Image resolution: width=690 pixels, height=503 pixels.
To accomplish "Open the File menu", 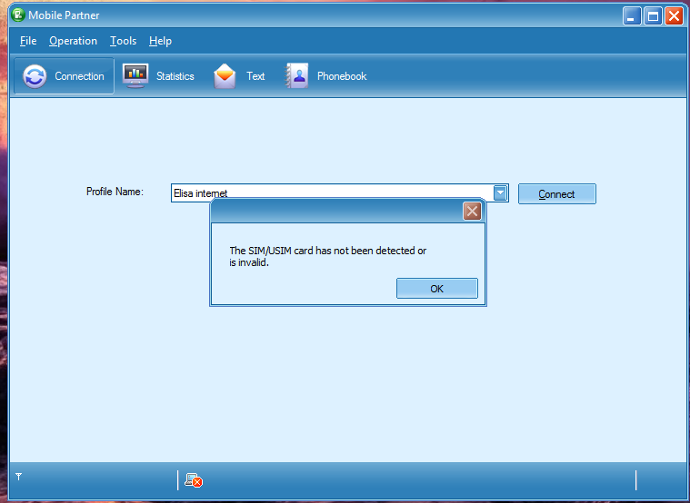I will click(x=28, y=41).
